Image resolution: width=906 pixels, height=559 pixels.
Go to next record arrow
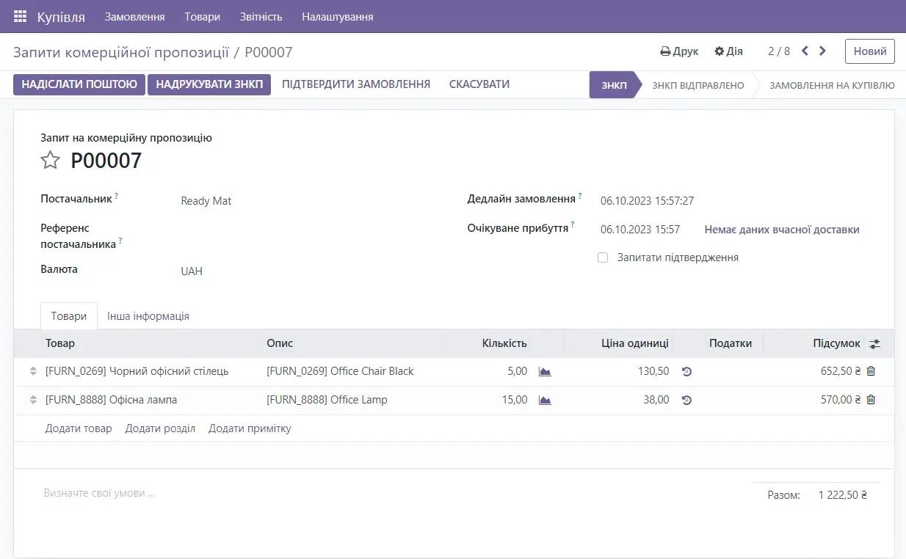(x=822, y=51)
